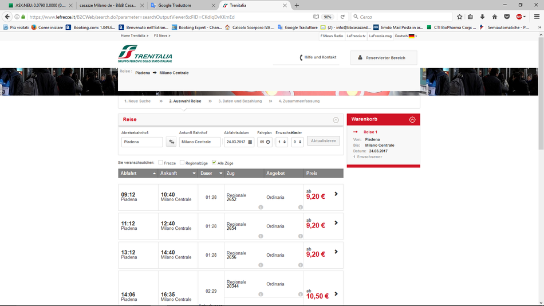Screen dimensions: 544x306
Task: Open Più visitati bookmark folder
Action: [x=15, y=28]
